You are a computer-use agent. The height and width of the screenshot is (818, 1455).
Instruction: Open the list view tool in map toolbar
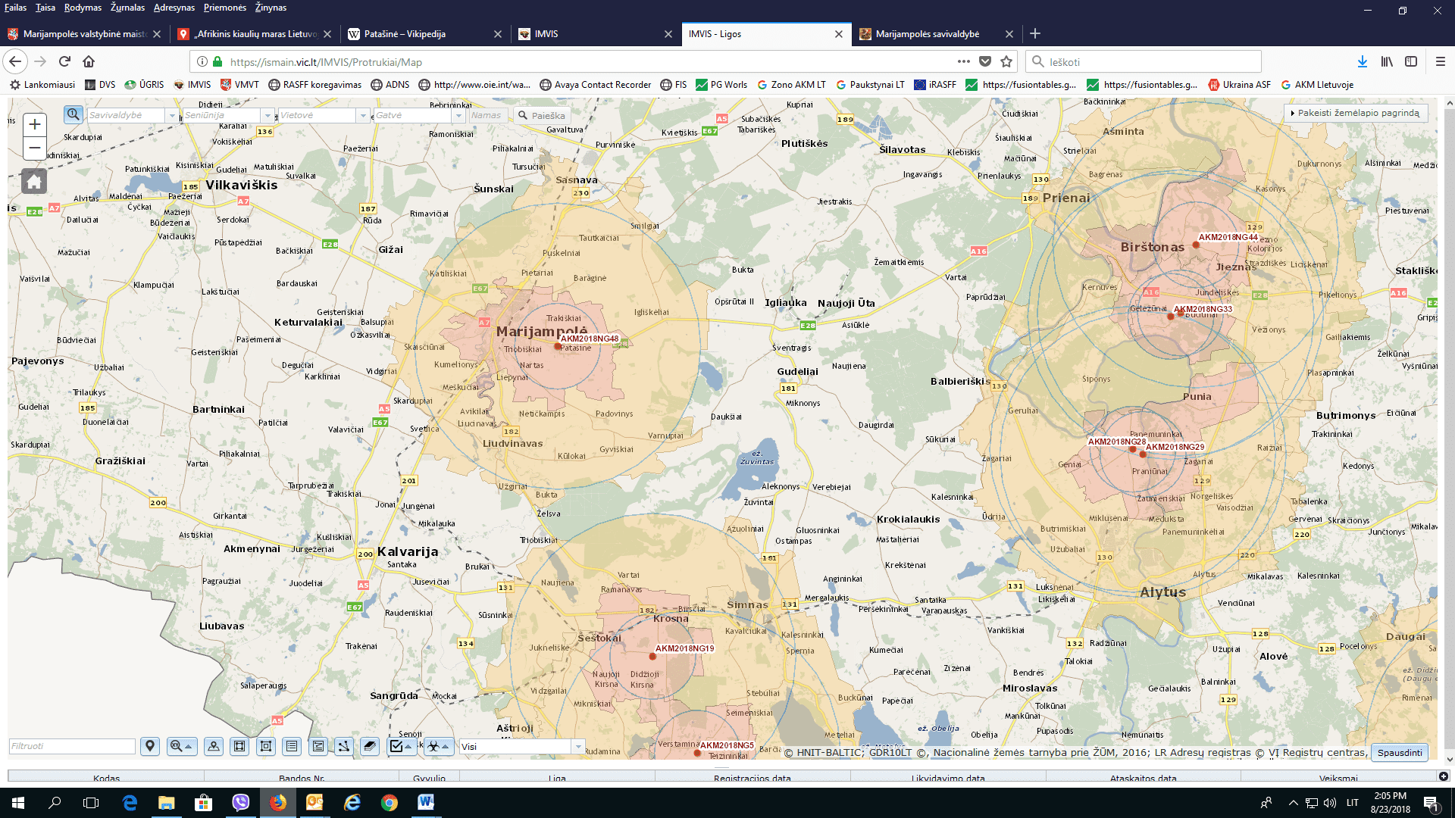click(292, 746)
